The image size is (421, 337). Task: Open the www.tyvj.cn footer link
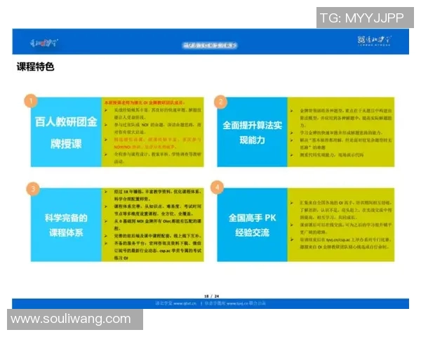[x=237, y=303]
